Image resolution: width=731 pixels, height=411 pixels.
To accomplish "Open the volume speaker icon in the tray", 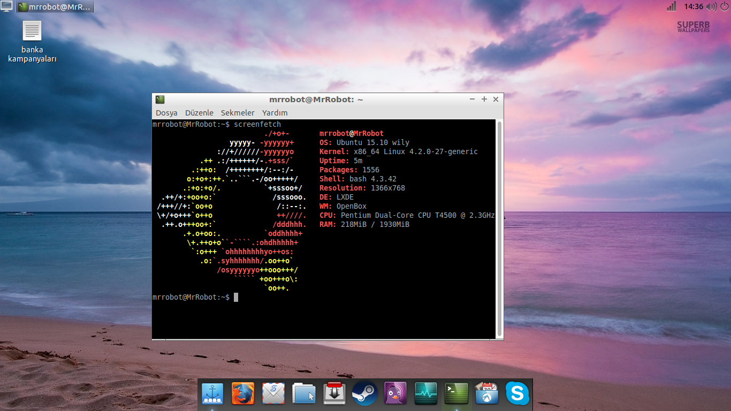I will (x=711, y=6).
